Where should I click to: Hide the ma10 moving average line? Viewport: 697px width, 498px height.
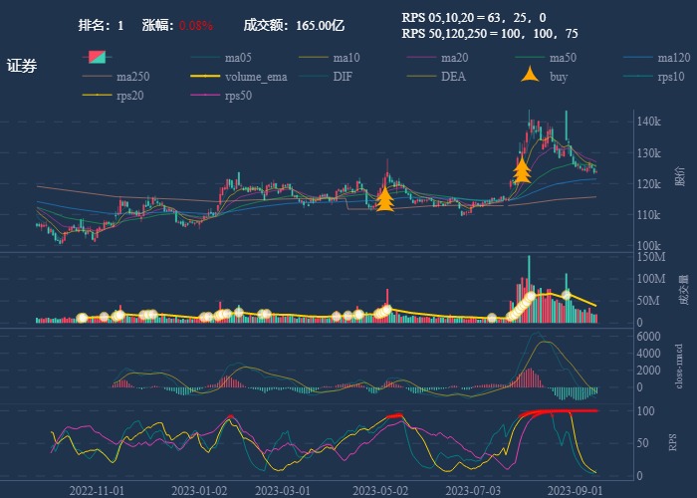(x=313, y=58)
